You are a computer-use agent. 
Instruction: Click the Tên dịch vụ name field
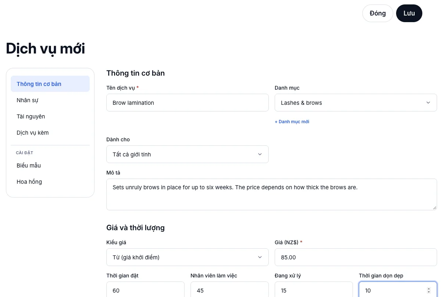188,103
